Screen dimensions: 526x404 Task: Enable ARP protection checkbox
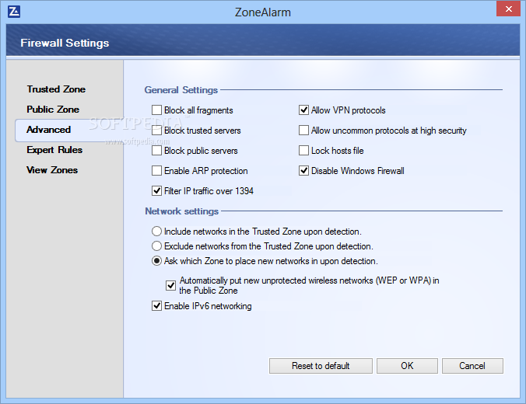[x=156, y=170]
